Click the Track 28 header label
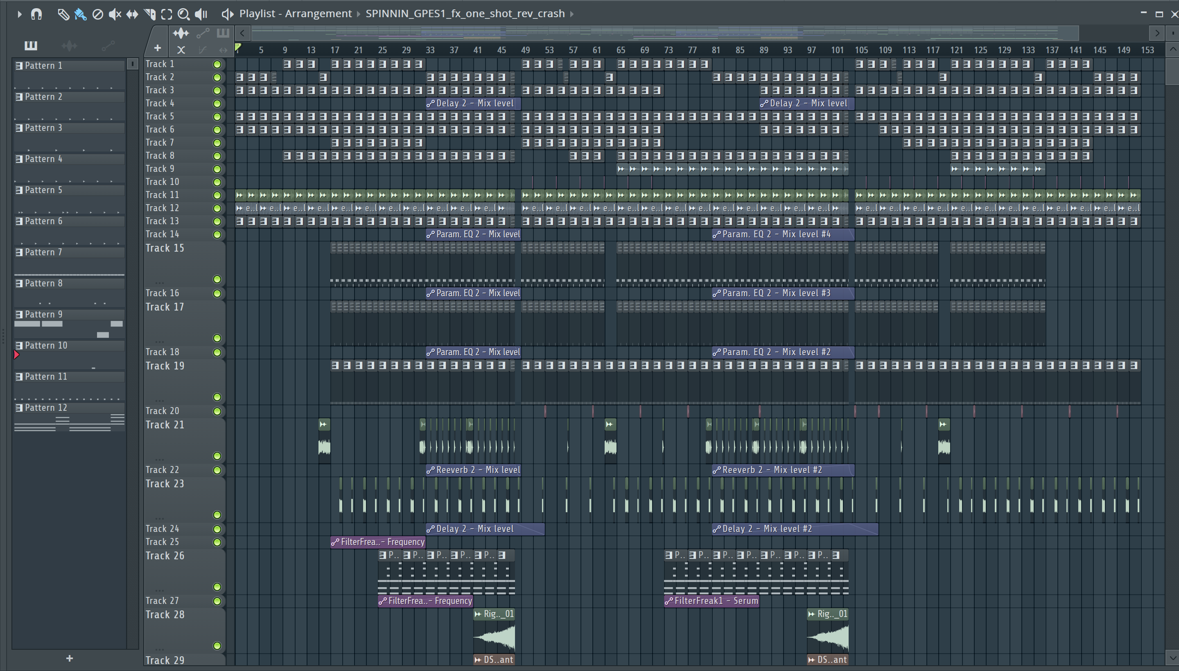This screenshot has height=671, width=1179. tap(165, 615)
